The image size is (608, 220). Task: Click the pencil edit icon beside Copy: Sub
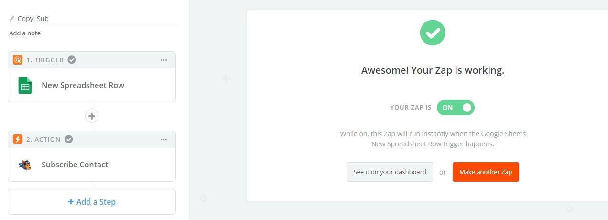[x=12, y=19]
